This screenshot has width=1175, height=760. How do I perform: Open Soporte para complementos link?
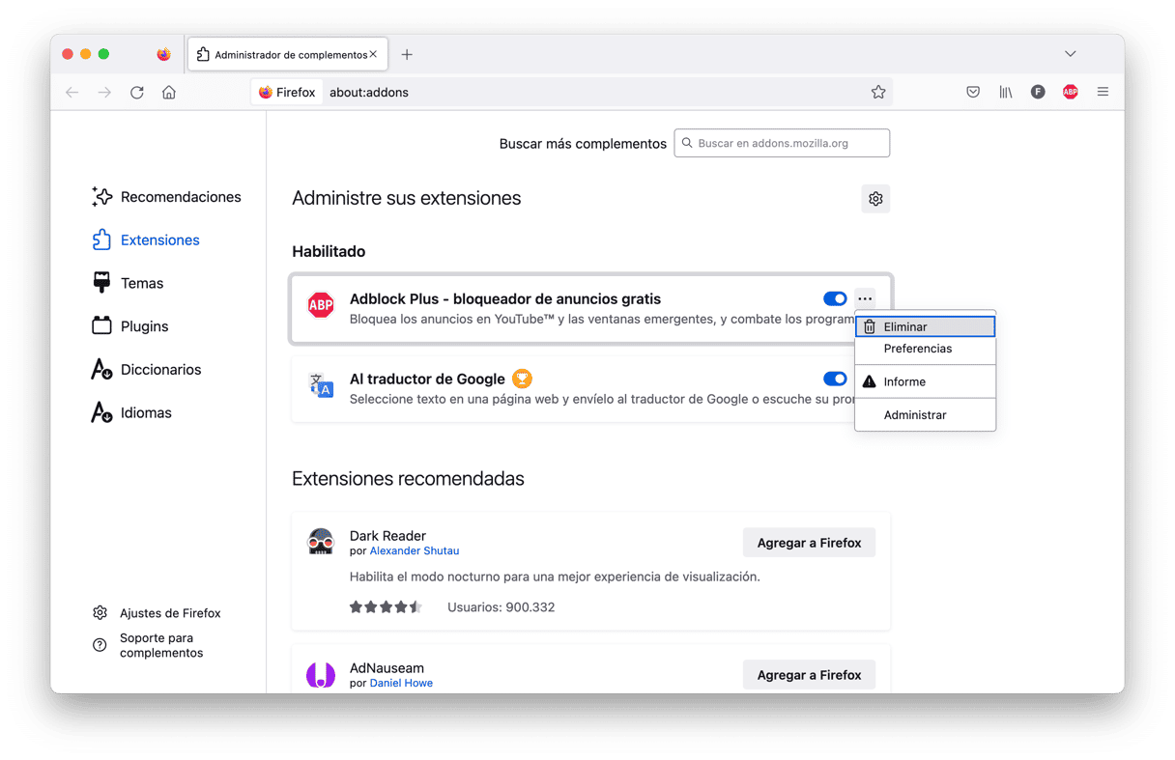(x=148, y=645)
